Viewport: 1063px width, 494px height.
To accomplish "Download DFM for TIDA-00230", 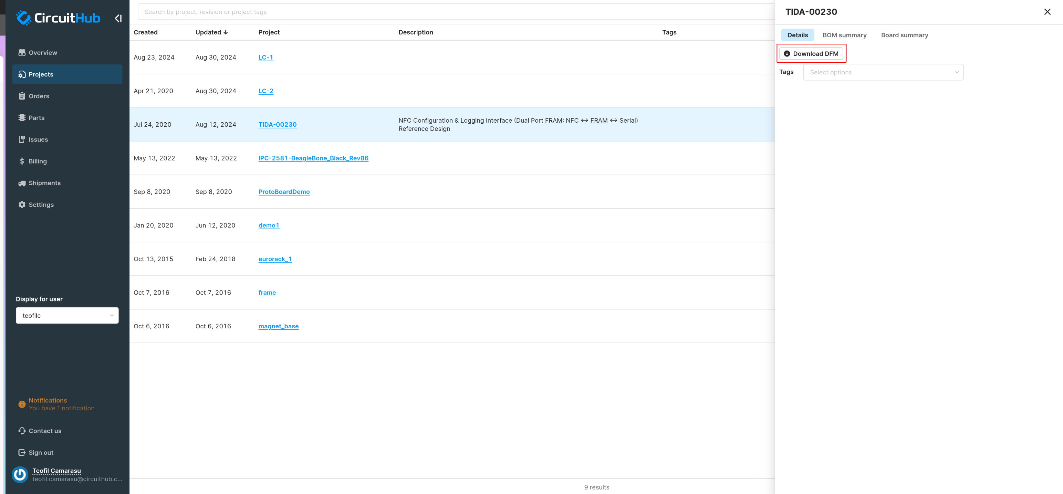I will 811,53.
